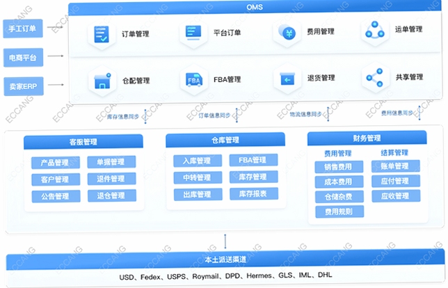Screen dimensions: 448x288
Task: Click the 应付管理 button
Action: click(x=396, y=181)
